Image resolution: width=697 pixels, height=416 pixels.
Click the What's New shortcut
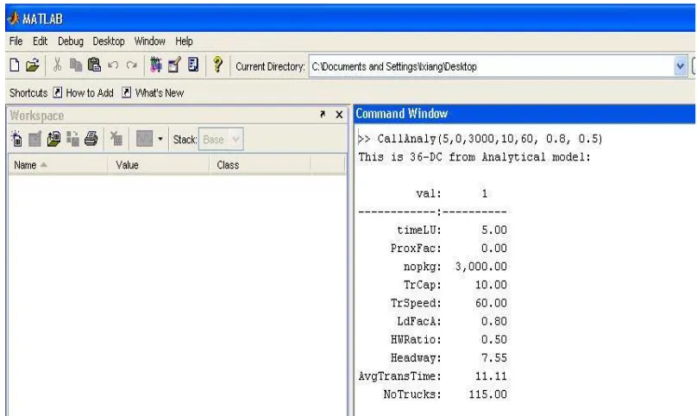tap(153, 92)
